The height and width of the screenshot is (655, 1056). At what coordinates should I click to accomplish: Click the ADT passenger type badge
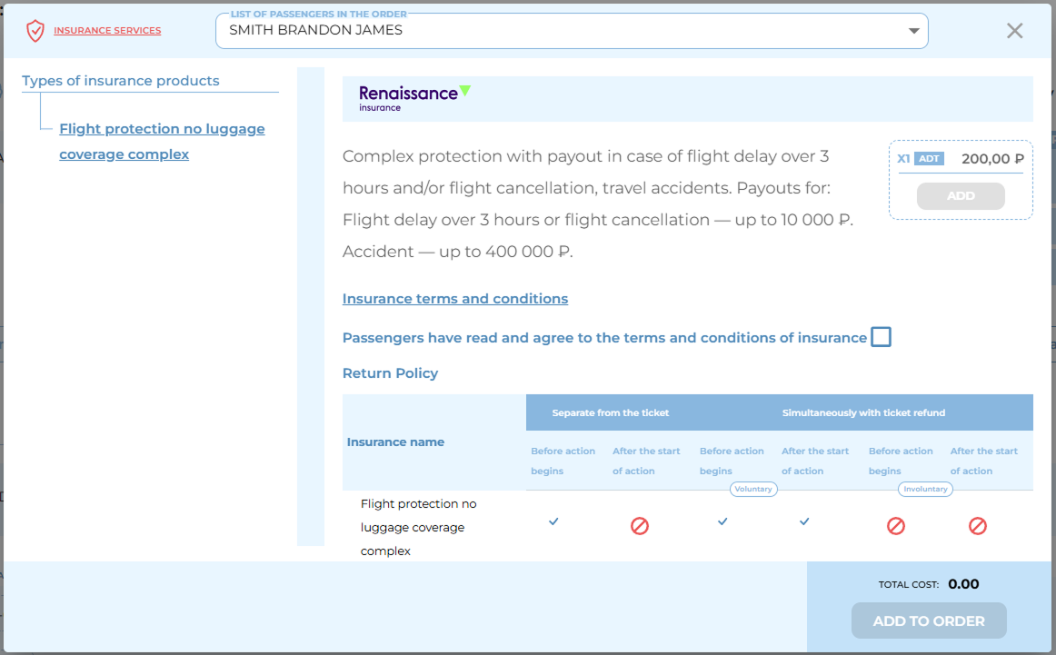pyautogui.click(x=929, y=158)
